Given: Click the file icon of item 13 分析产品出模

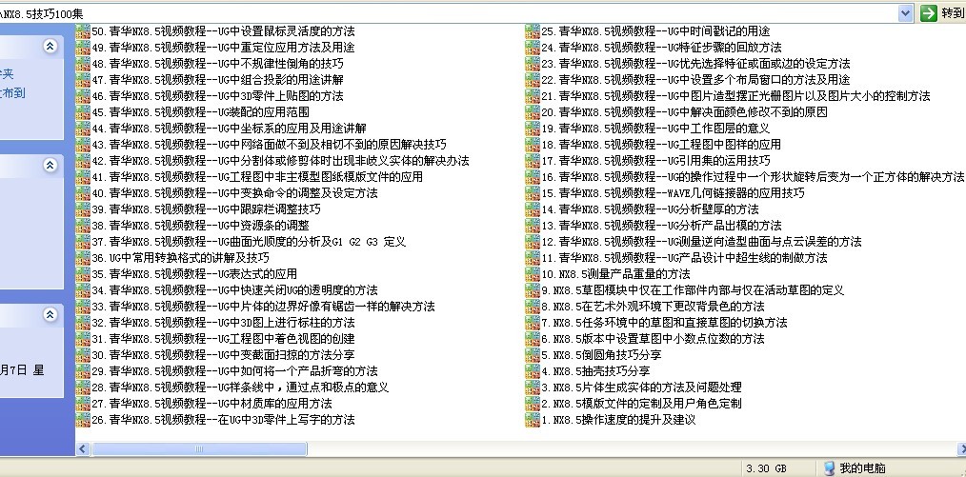Looking at the screenshot, I should tap(533, 226).
